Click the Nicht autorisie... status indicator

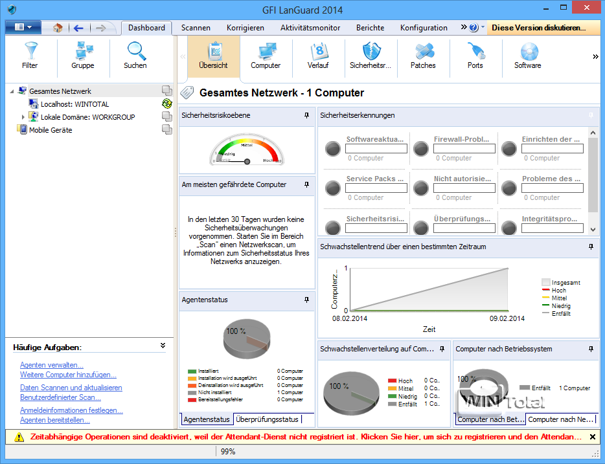click(x=420, y=188)
